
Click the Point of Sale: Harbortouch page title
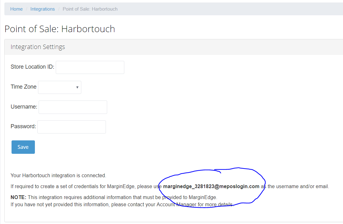[x=60, y=29]
